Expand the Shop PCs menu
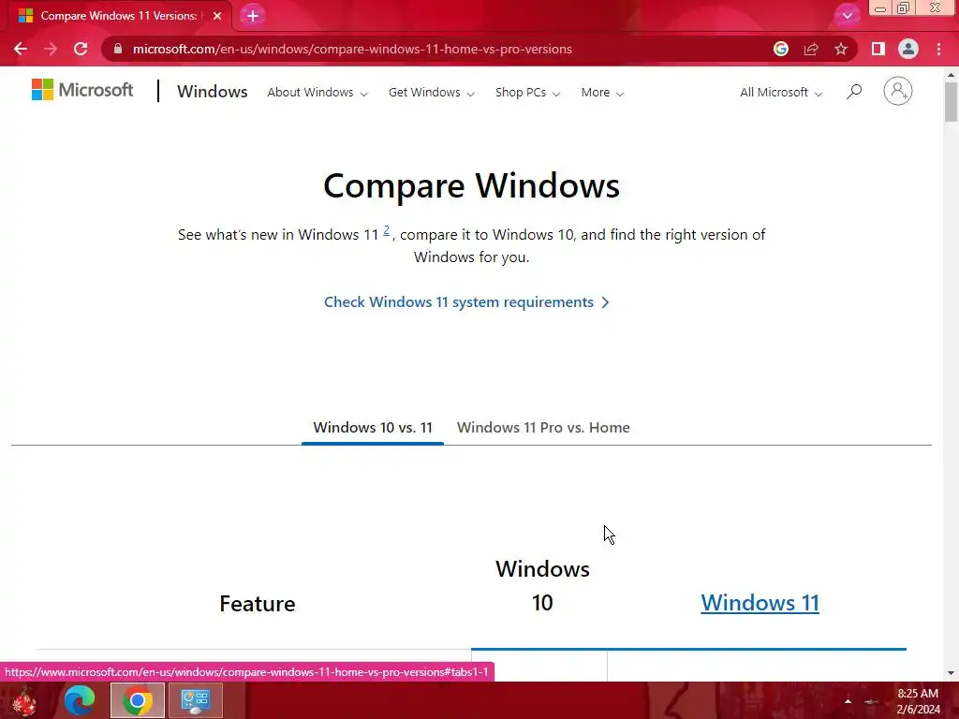The height and width of the screenshot is (719, 959). click(527, 93)
